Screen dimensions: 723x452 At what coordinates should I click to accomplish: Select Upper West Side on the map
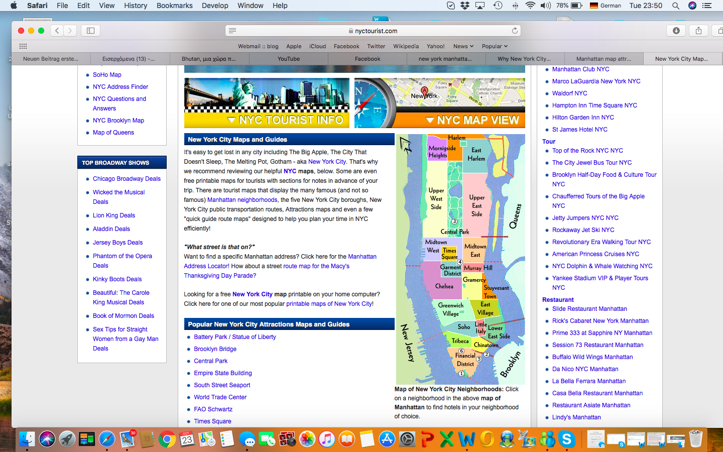(x=436, y=198)
